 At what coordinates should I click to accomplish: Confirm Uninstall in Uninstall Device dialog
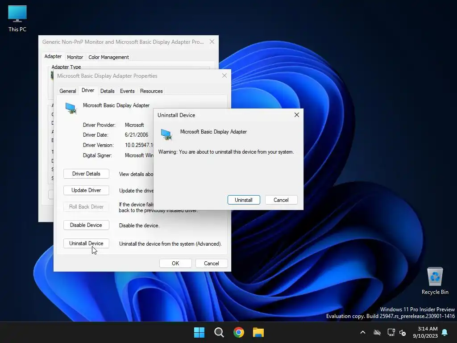pos(244,200)
